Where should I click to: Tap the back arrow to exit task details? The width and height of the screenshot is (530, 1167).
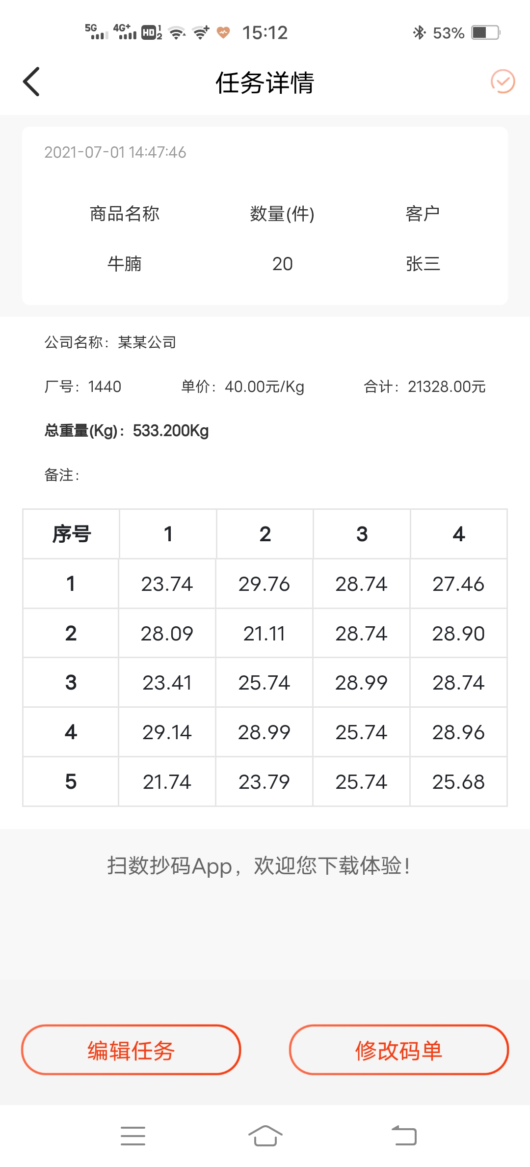pos(31,82)
